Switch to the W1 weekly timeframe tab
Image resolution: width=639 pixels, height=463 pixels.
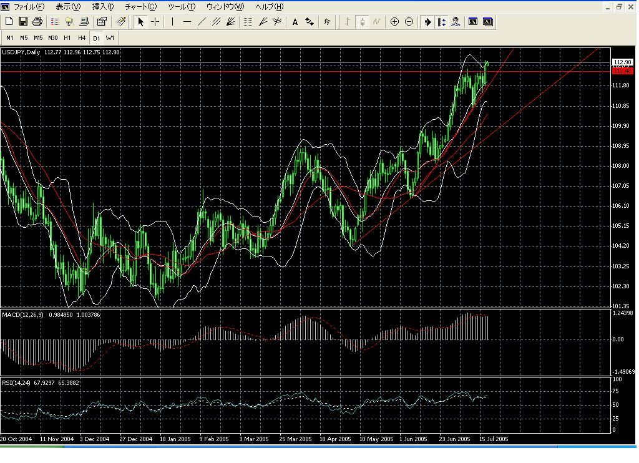point(110,38)
